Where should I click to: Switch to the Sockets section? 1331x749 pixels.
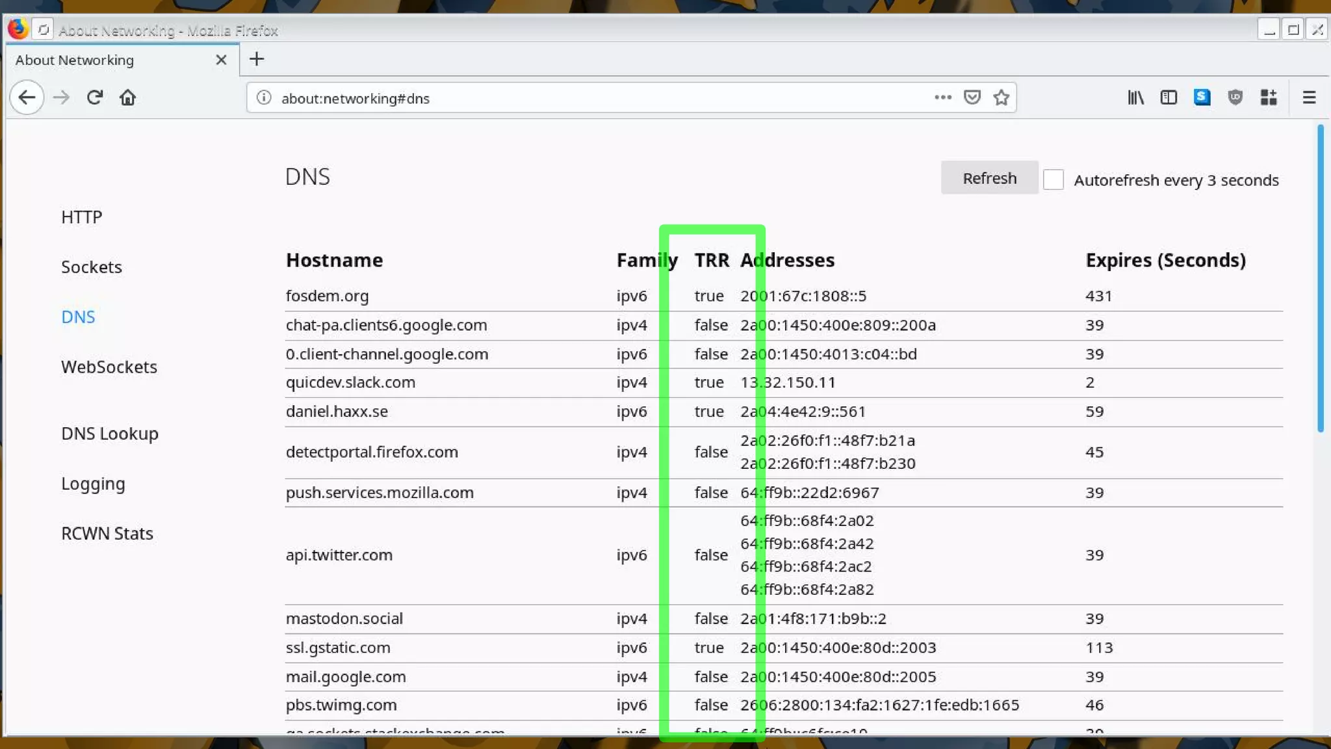pos(91,267)
